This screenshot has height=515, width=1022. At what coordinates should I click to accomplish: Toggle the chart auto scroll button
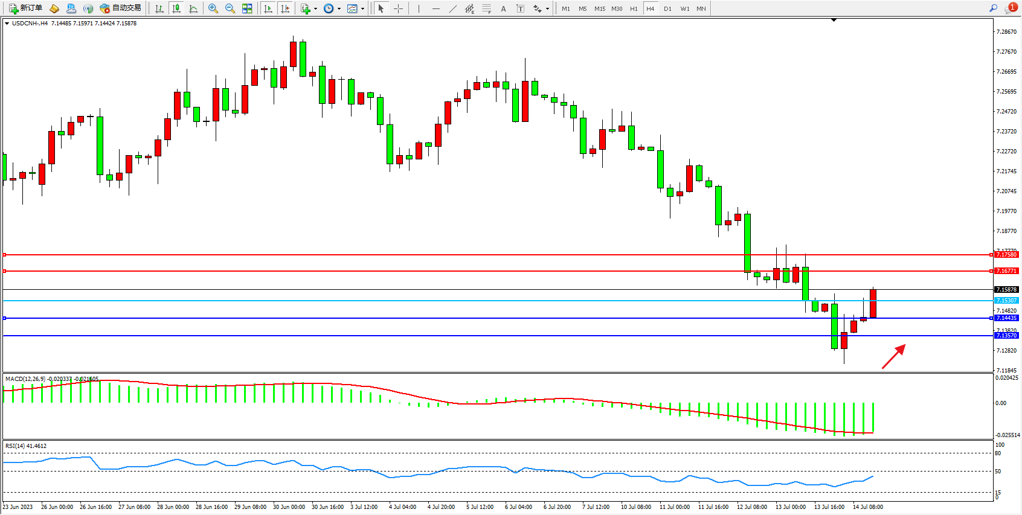(x=268, y=8)
